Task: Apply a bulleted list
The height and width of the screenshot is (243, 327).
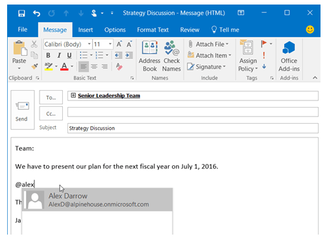Action: [x=84, y=55]
